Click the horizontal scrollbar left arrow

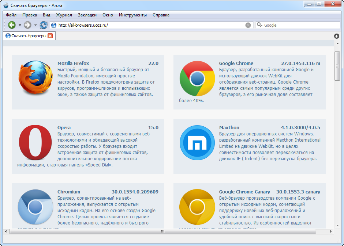pos(6,231)
